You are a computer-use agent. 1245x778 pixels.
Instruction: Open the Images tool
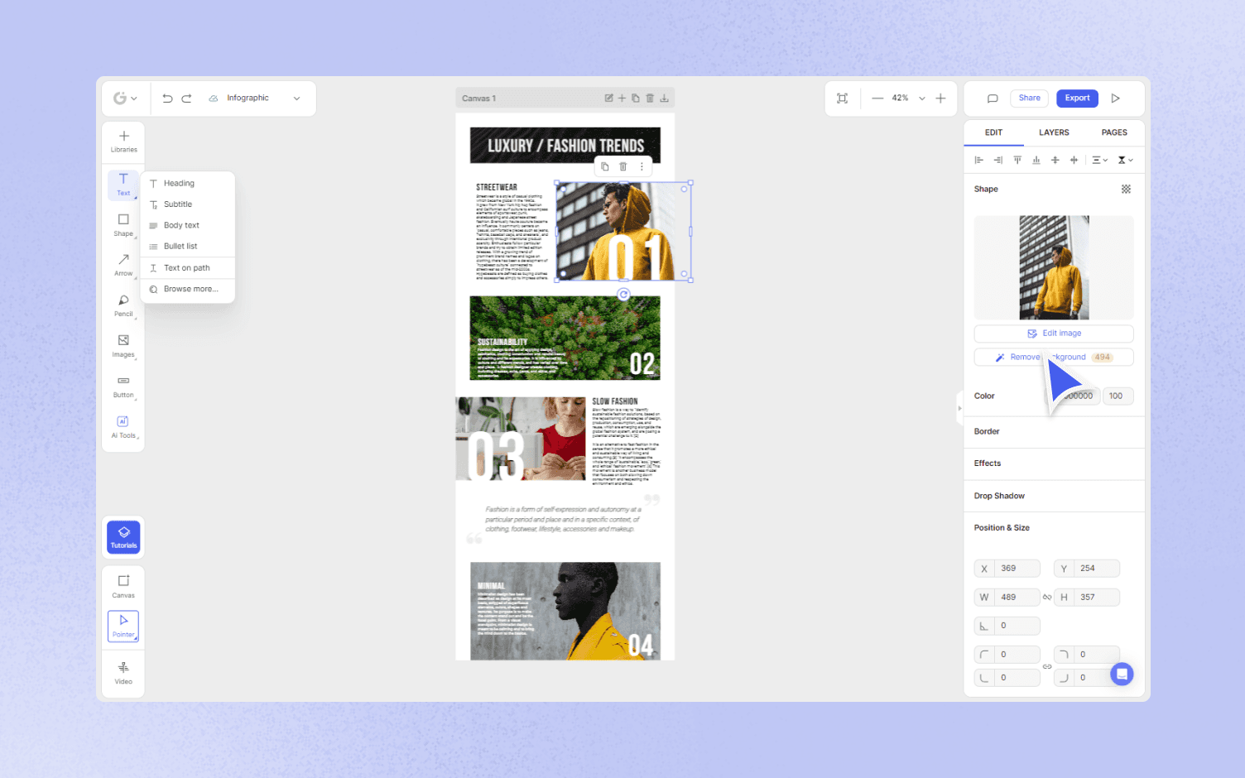point(123,345)
